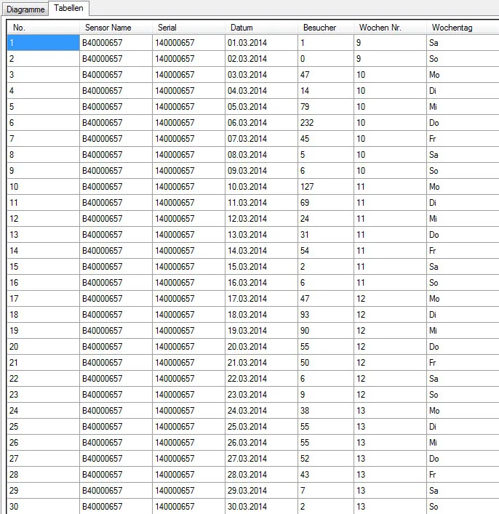This screenshot has width=499, height=514.
Task: Select date cell 10.03.2014
Action: 261,187
